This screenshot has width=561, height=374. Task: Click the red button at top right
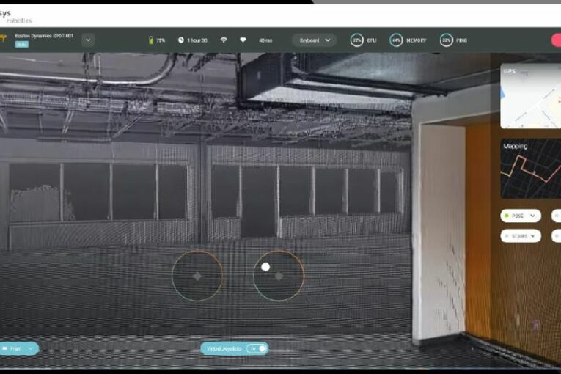point(556,40)
